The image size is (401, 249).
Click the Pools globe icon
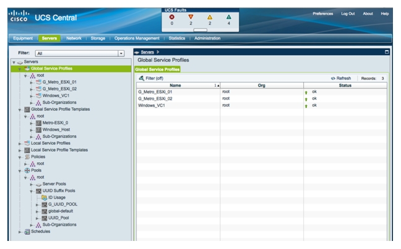pos(27,170)
